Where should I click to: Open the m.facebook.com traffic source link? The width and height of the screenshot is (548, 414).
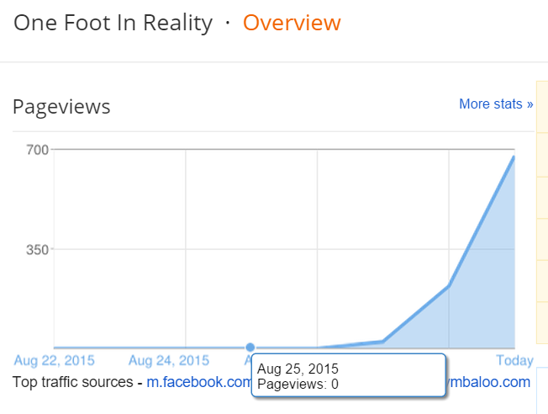tap(198, 382)
